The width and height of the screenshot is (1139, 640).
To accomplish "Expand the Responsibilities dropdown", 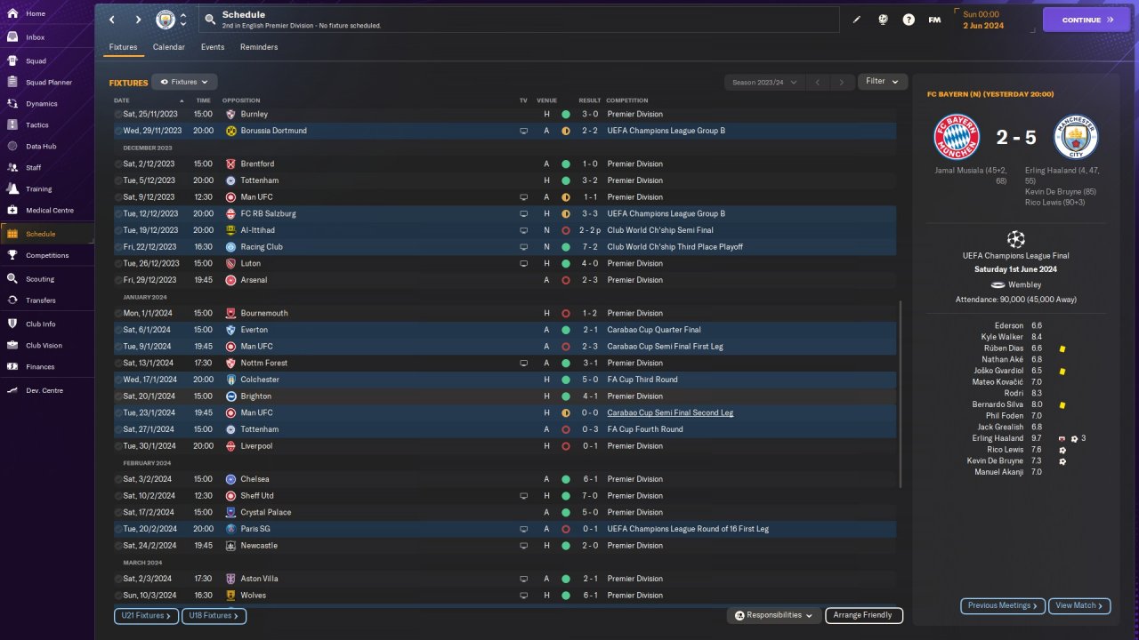I will pyautogui.click(x=773, y=615).
